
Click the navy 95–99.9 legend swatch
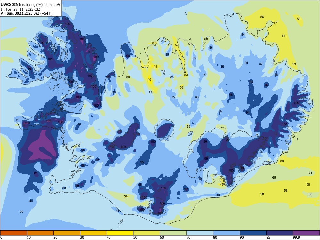[280, 233]
